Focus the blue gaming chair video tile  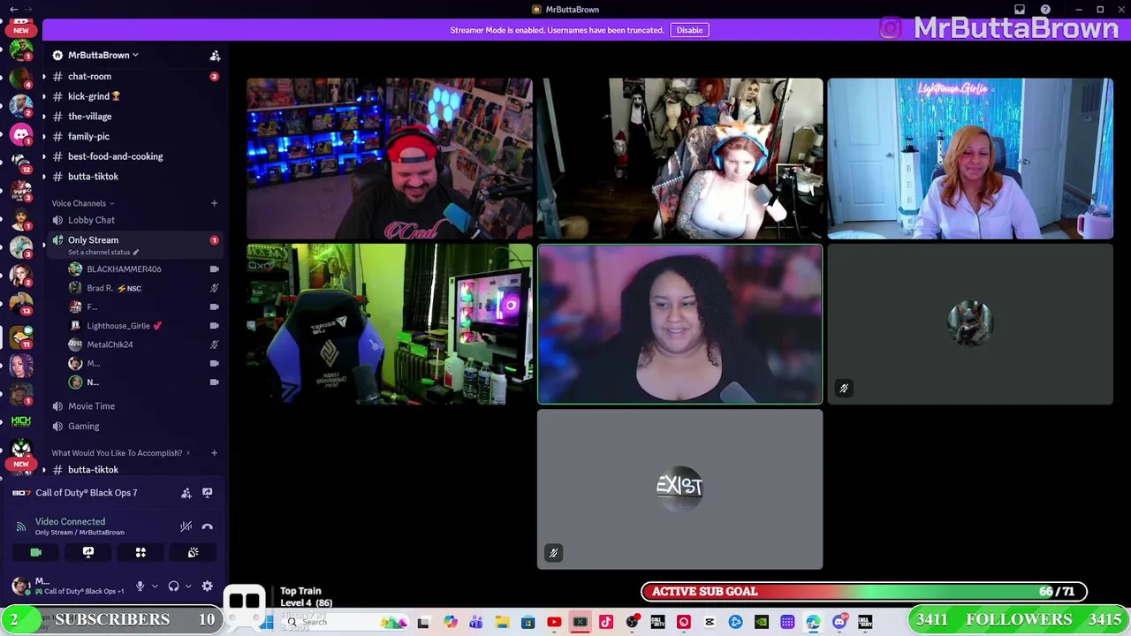pyautogui.click(x=390, y=324)
